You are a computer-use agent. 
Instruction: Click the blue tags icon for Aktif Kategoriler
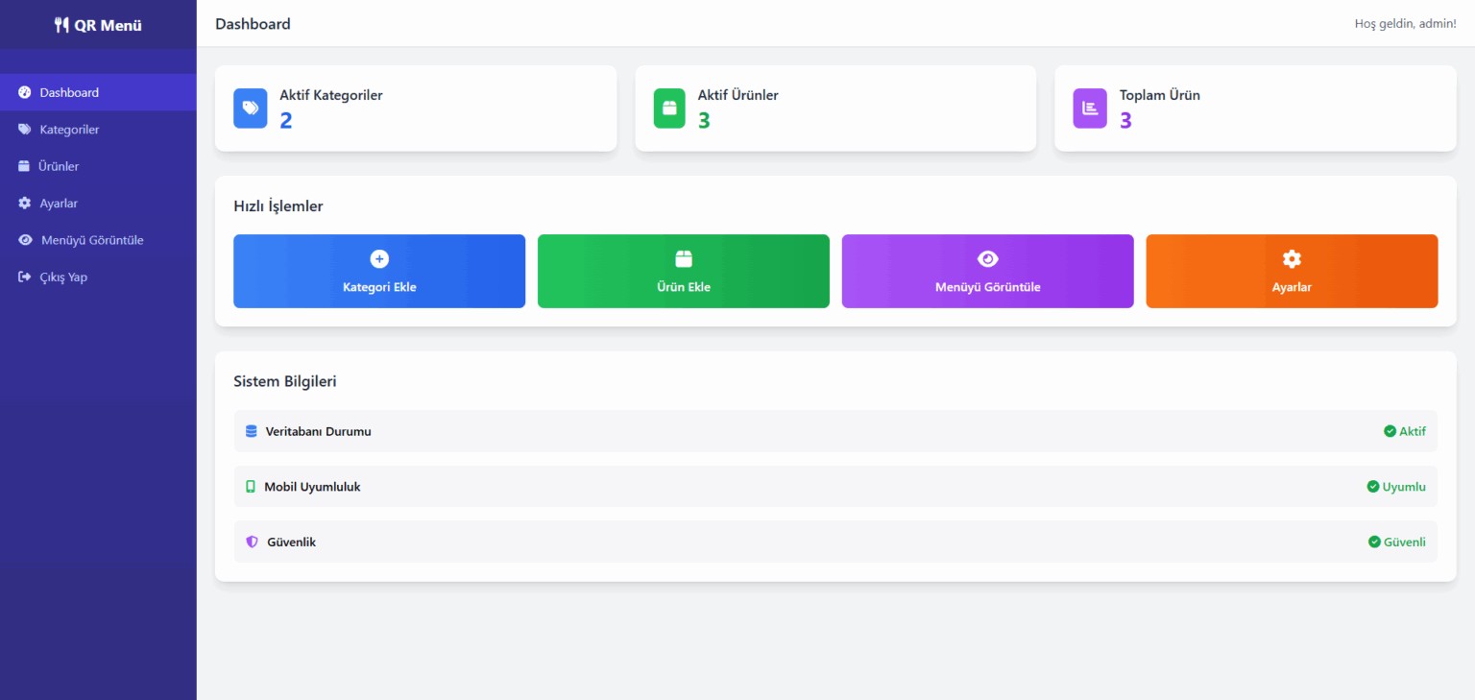[250, 109]
